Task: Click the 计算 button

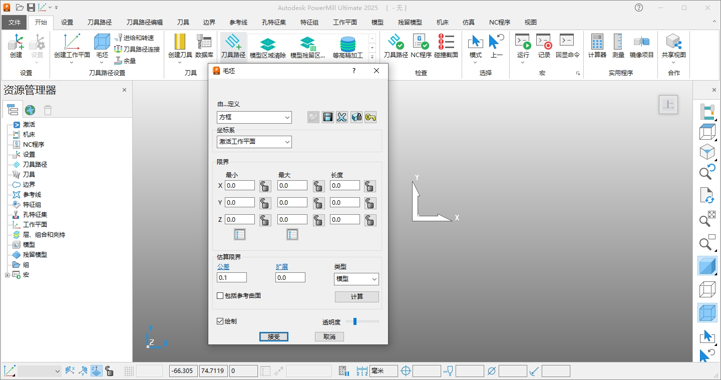Action: 357,297
